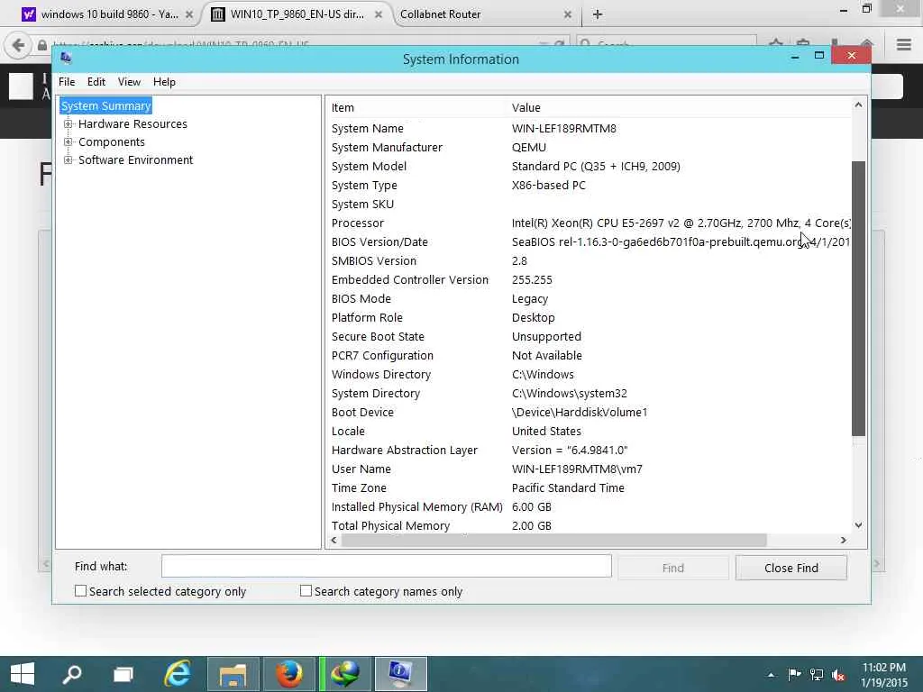Viewport: 923px width, 692px height.
Task: Expand the Software Environment node
Action: (x=69, y=160)
